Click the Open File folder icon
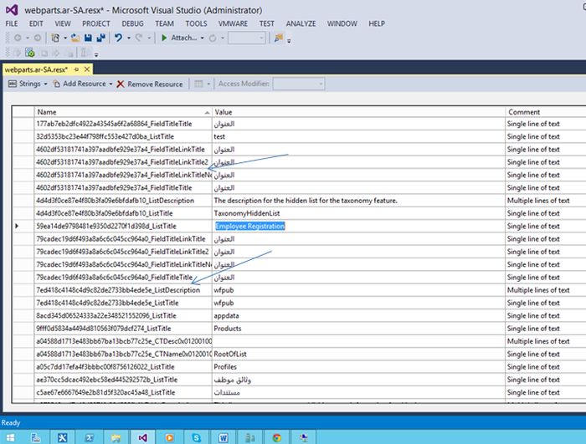 click(75, 38)
